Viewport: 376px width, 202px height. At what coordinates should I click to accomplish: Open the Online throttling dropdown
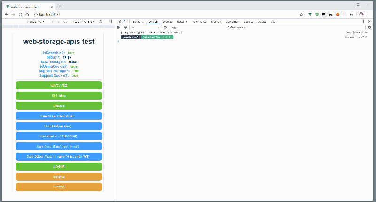tap(89, 21)
